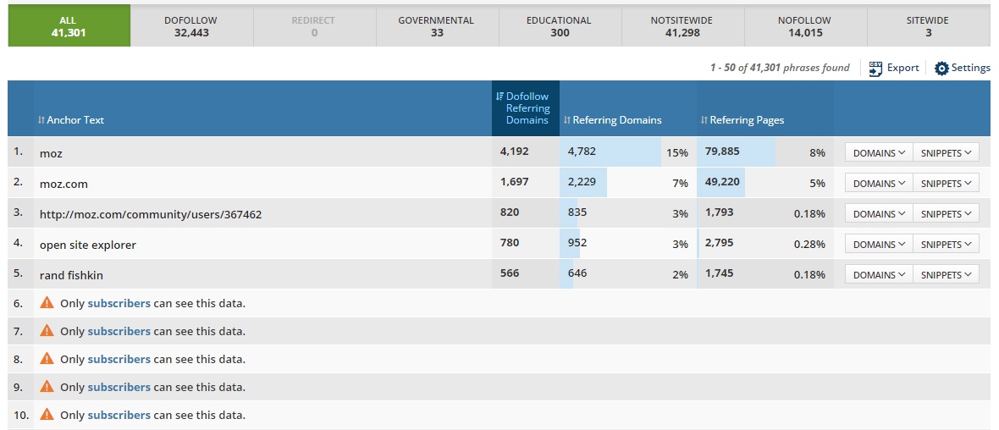Click subscribers link in row 10
999x430 pixels.
[x=119, y=416]
